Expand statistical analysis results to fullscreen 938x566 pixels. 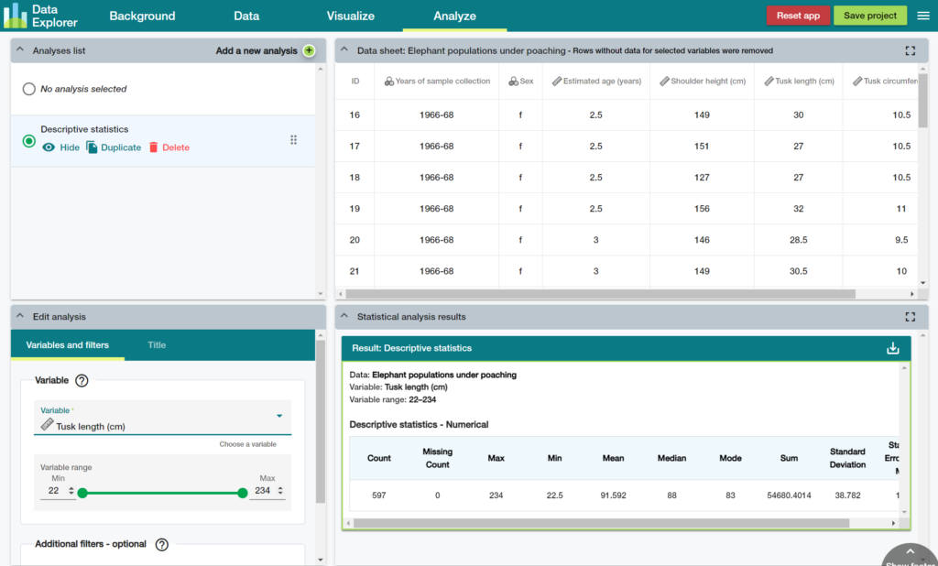click(x=910, y=317)
